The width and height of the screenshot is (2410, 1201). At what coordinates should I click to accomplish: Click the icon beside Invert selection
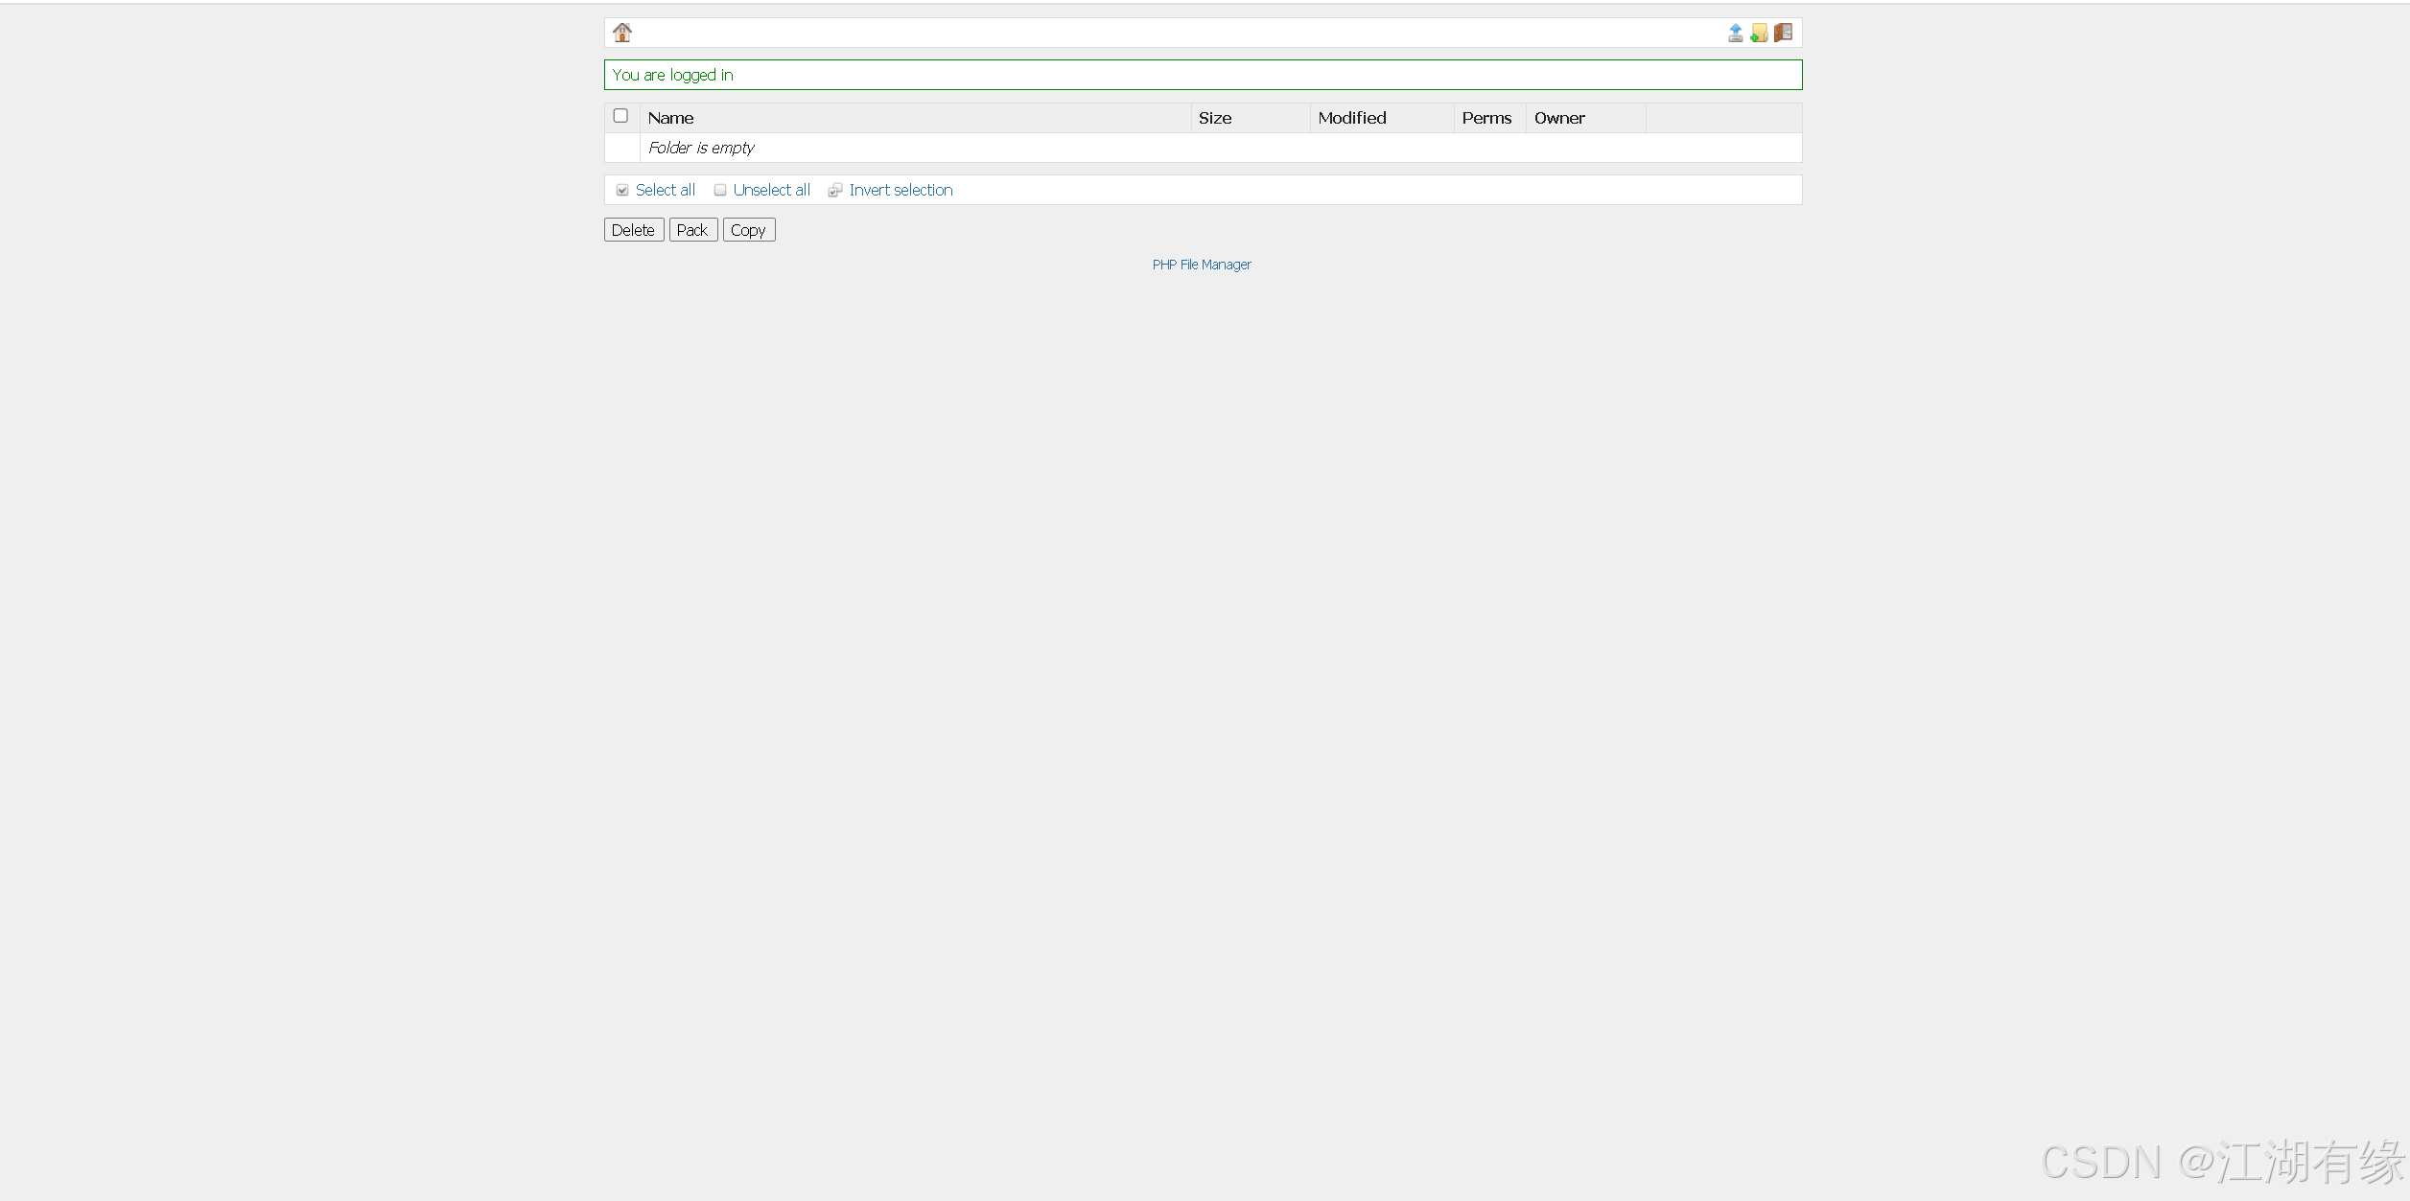coord(835,190)
